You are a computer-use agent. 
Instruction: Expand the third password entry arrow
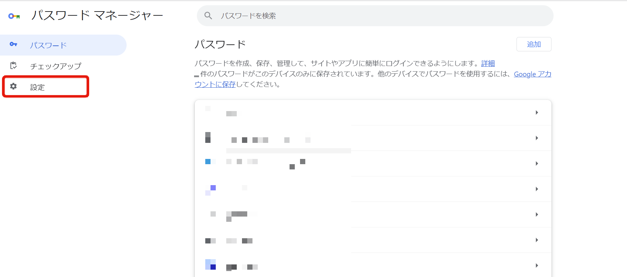tap(537, 163)
